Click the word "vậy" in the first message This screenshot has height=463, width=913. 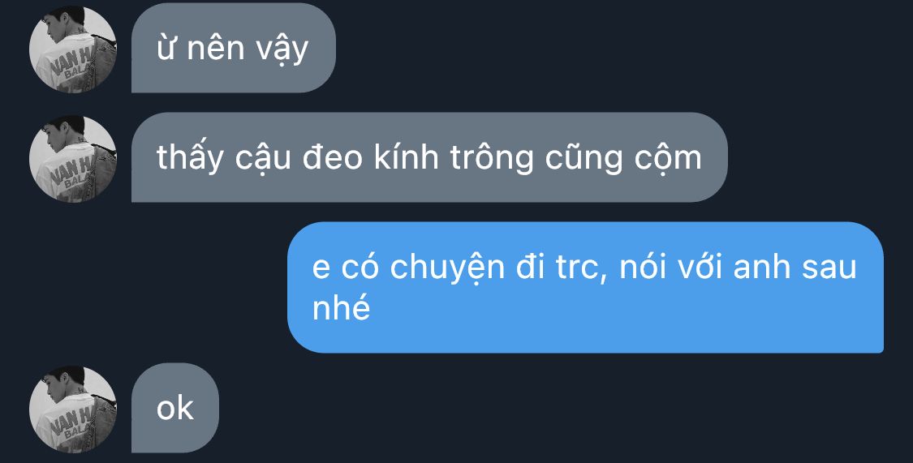pos(282,49)
